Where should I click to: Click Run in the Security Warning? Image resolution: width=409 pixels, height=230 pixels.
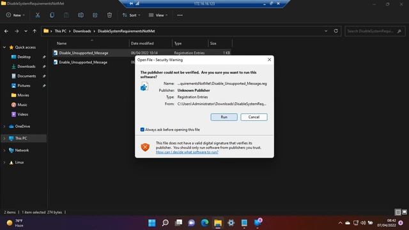(x=224, y=117)
